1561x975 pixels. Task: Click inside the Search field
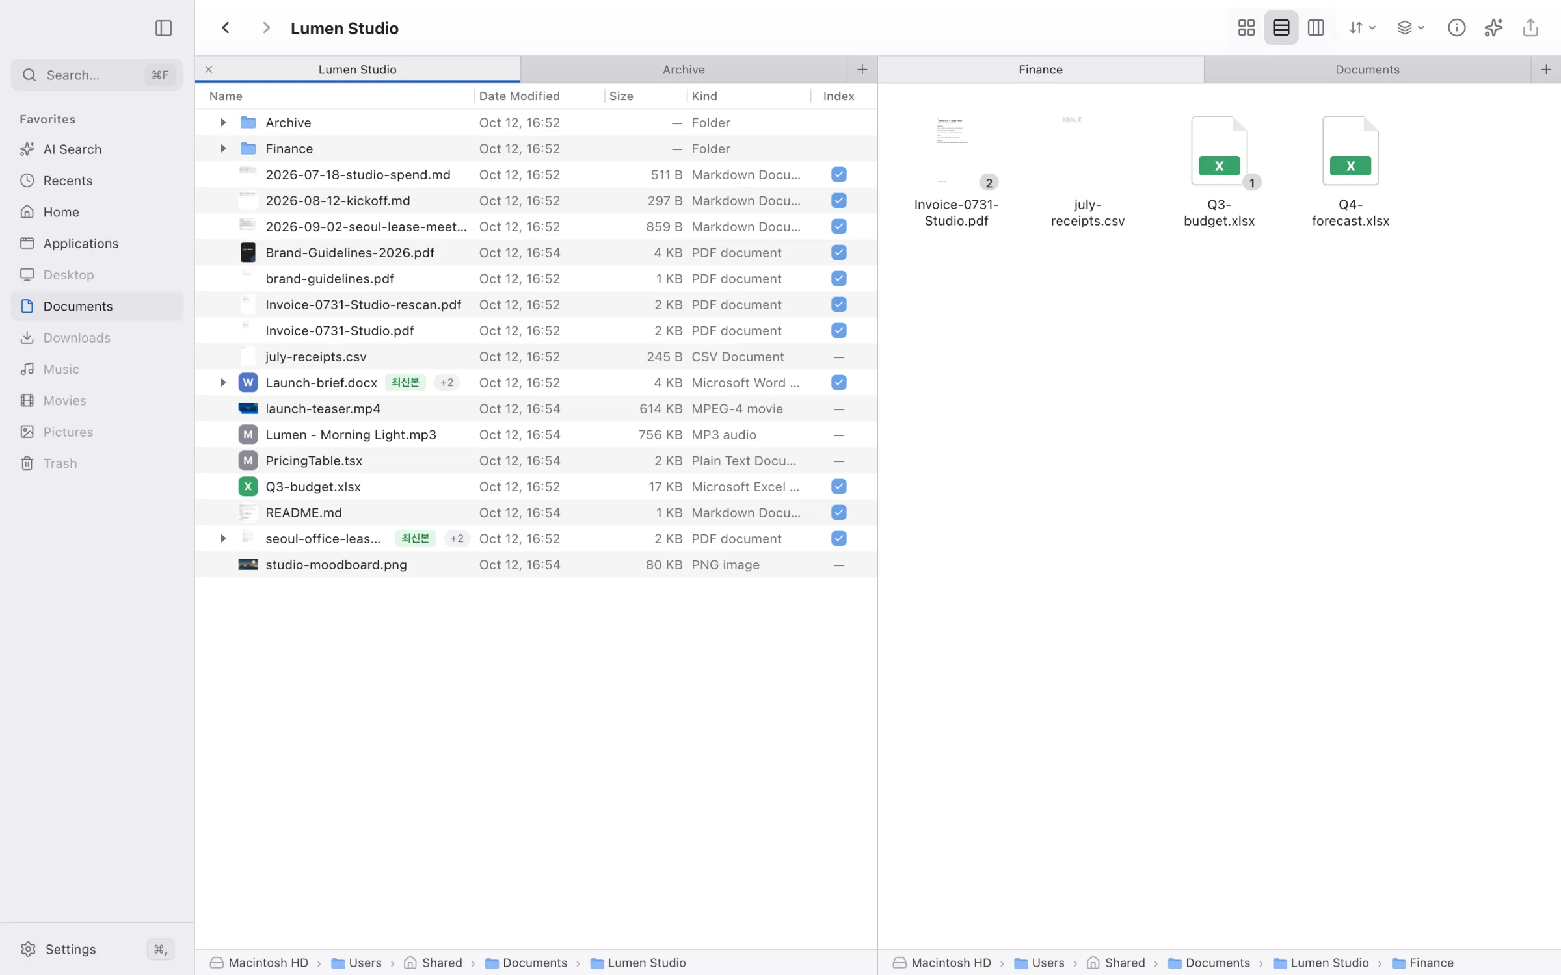[97, 75]
